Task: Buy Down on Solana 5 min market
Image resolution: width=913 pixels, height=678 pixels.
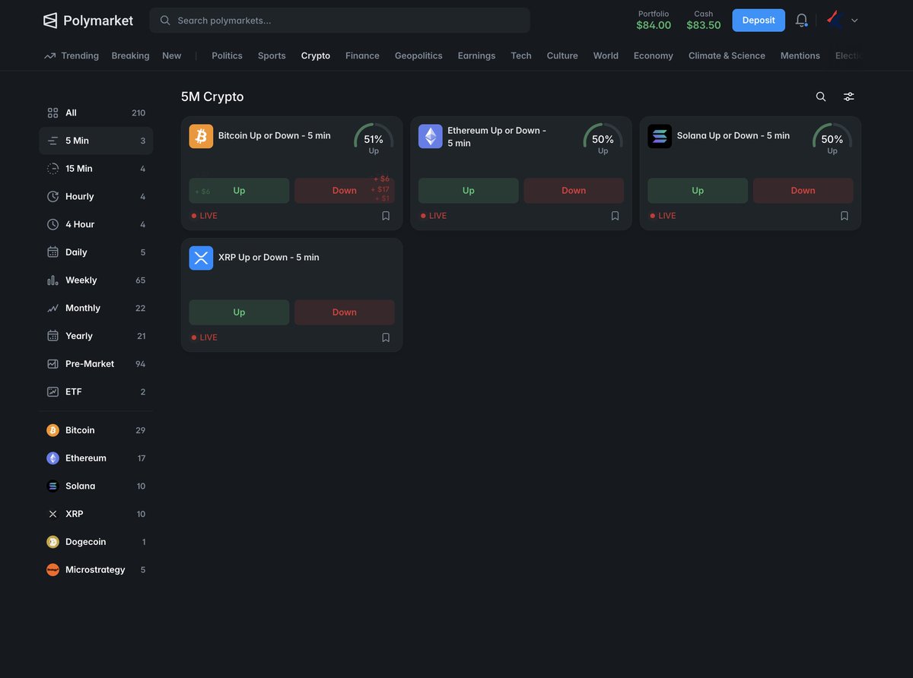Action: click(x=803, y=191)
